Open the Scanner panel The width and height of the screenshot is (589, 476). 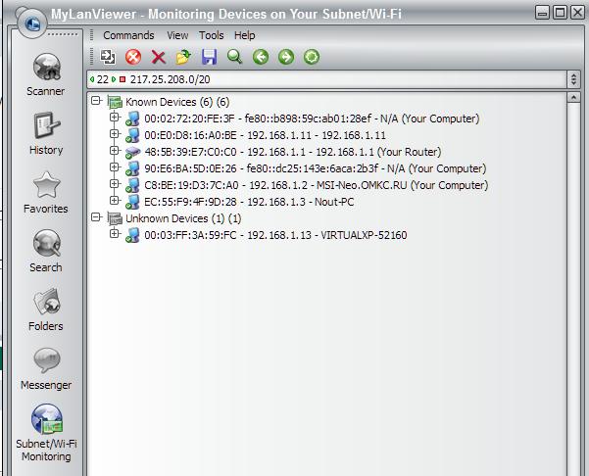[x=46, y=74]
